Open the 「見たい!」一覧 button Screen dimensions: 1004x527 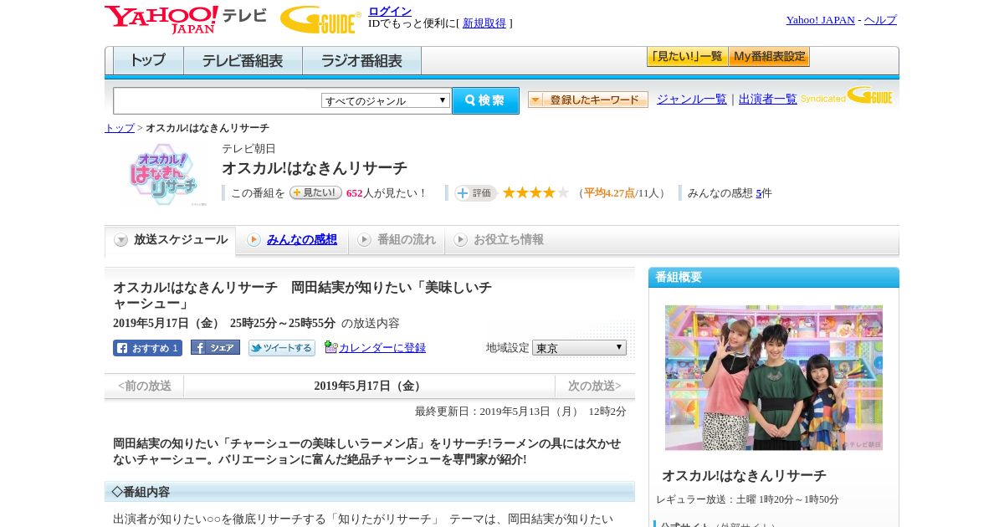687,57
